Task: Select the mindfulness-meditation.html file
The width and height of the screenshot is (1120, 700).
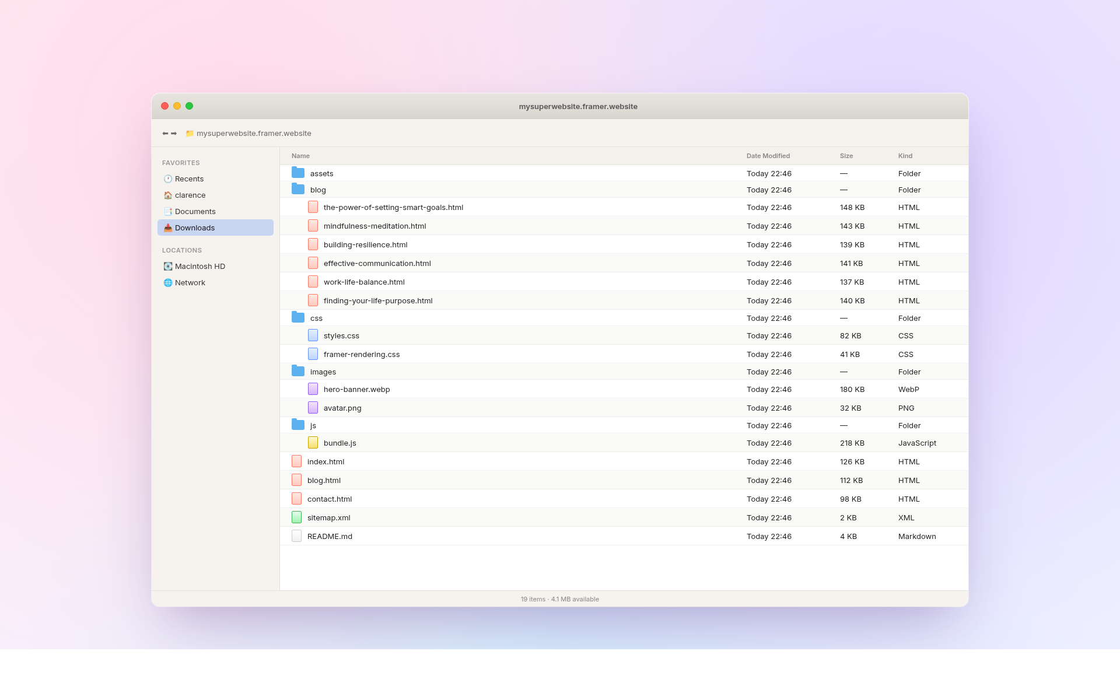Action: tap(374, 226)
